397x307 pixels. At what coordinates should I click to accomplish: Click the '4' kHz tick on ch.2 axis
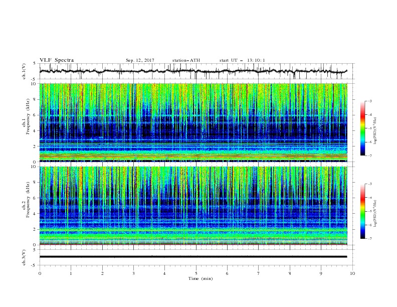point(35,214)
